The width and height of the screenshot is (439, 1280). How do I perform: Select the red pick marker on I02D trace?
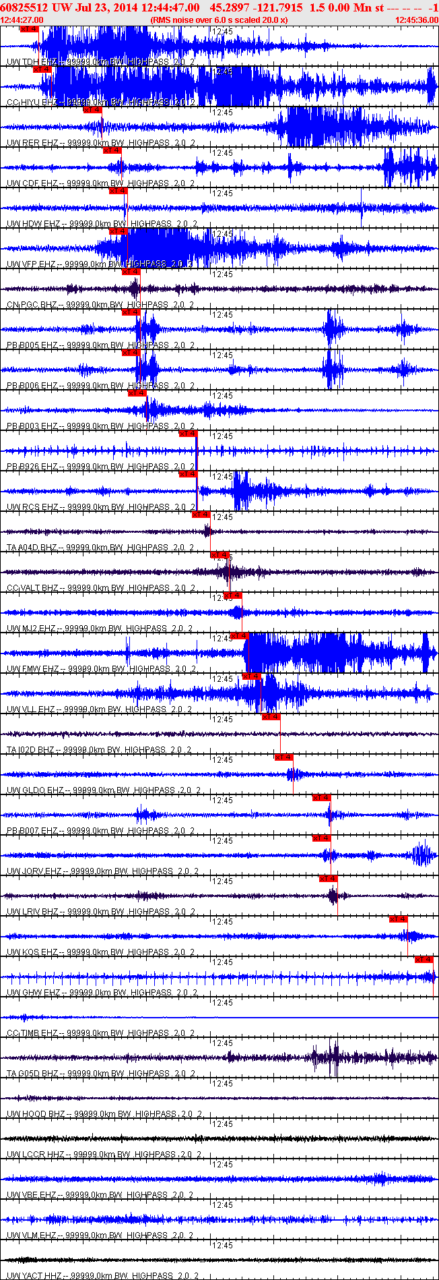pyautogui.click(x=271, y=717)
